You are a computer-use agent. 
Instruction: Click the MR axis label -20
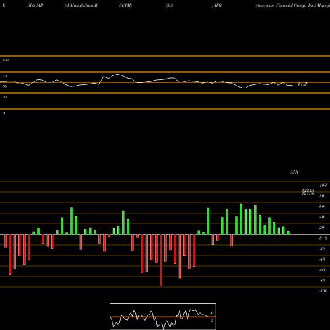(322, 249)
